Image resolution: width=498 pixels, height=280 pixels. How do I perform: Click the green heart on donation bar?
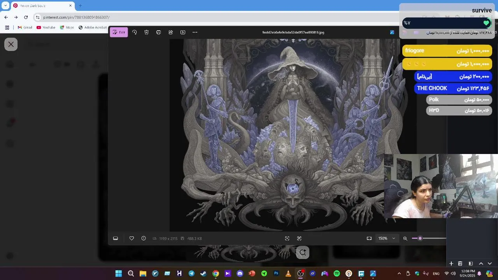coord(486,23)
